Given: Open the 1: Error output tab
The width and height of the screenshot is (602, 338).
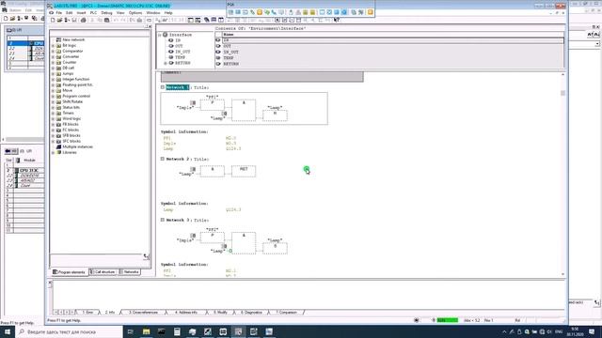Looking at the screenshot, I should pyautogui.click(x=87, y=313).
